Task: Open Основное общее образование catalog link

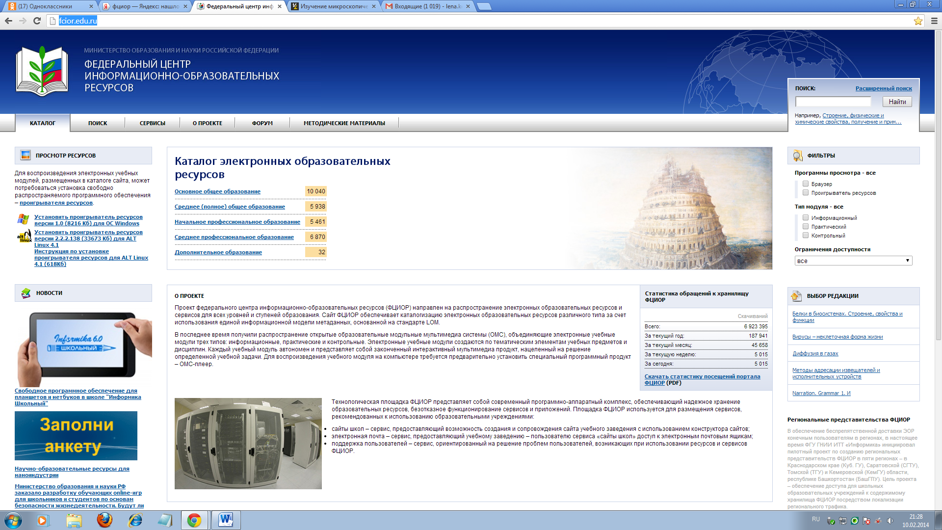Action: [x=217, y=191]
